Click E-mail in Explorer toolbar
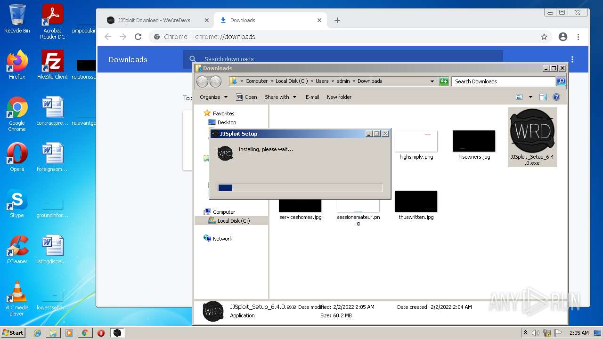This screenshot has width=603, height=339. [x=312, y=97]
